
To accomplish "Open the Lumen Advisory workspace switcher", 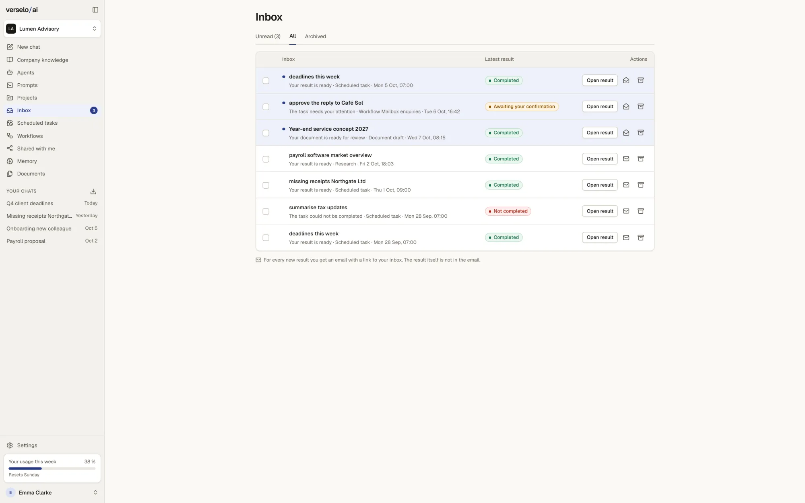I will 52,29.
